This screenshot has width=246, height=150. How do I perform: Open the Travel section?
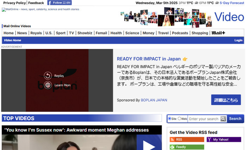[x=163, y=33]
